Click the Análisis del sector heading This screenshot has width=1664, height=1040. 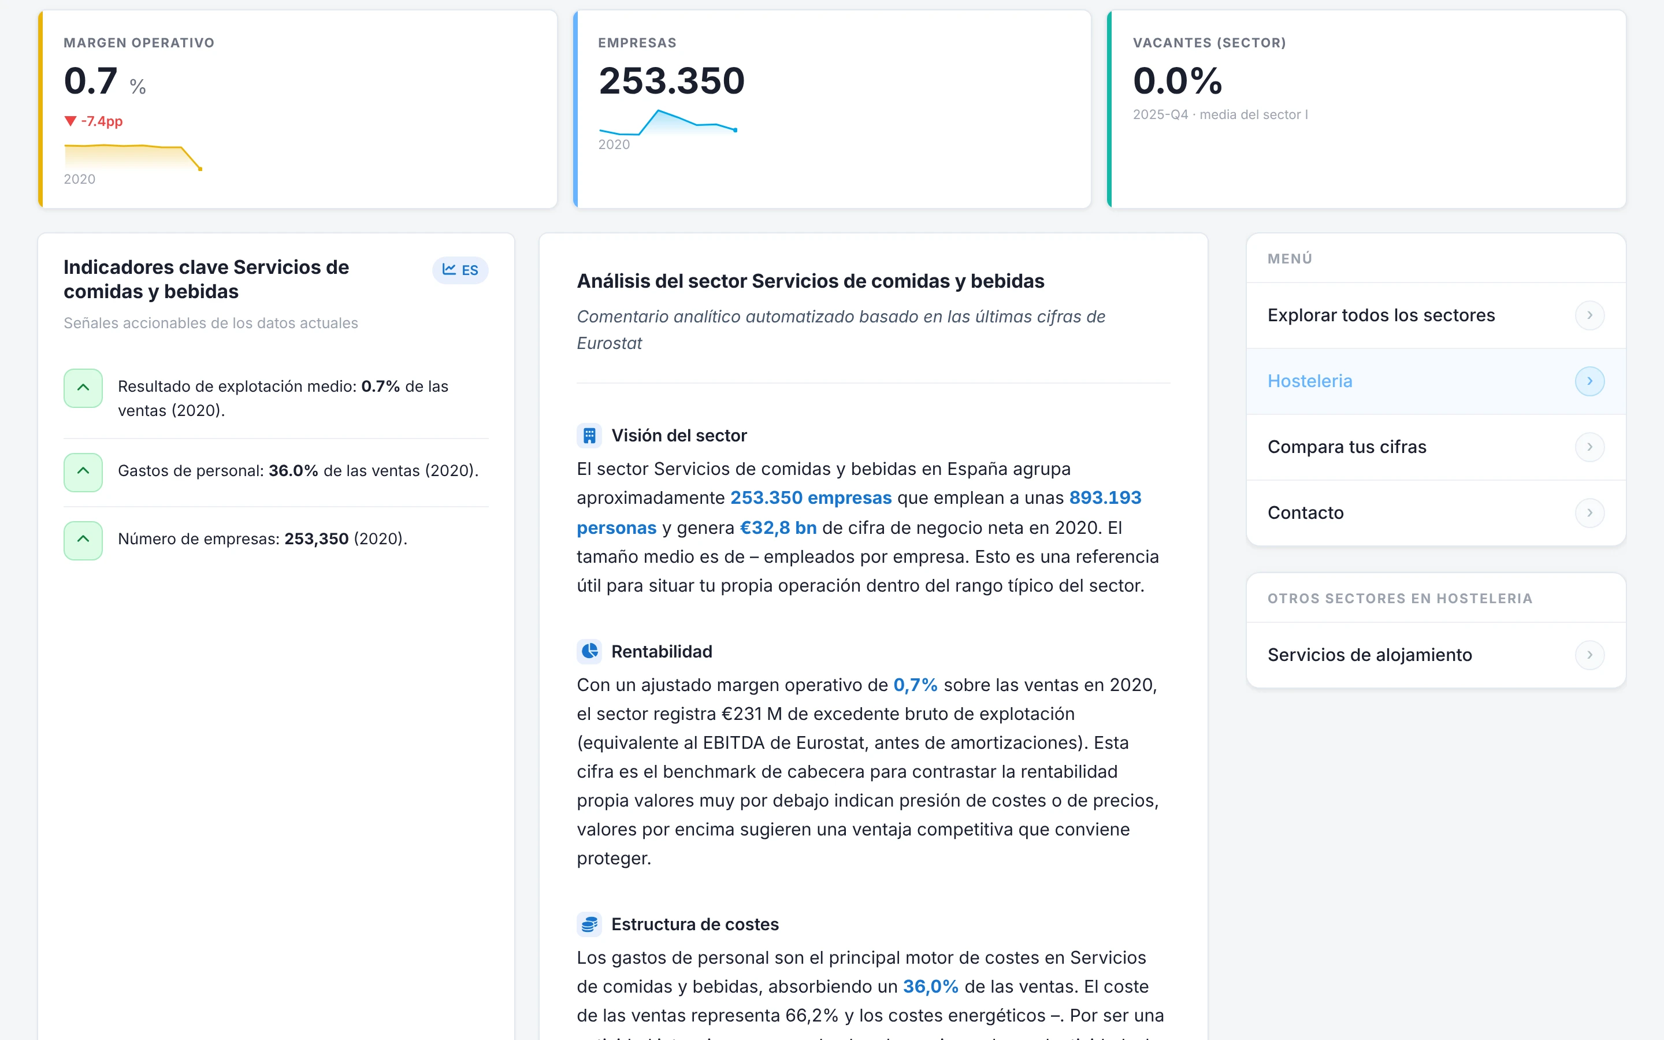[x=810, y=281]
